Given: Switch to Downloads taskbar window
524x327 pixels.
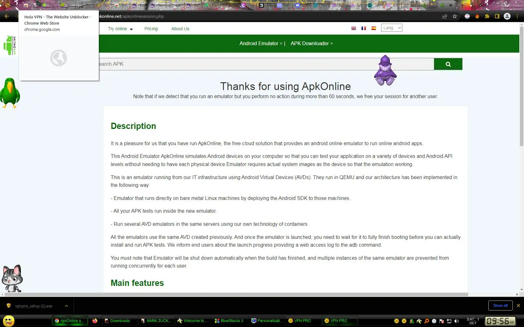Looking at the screenshot, I should pos(120,321).
